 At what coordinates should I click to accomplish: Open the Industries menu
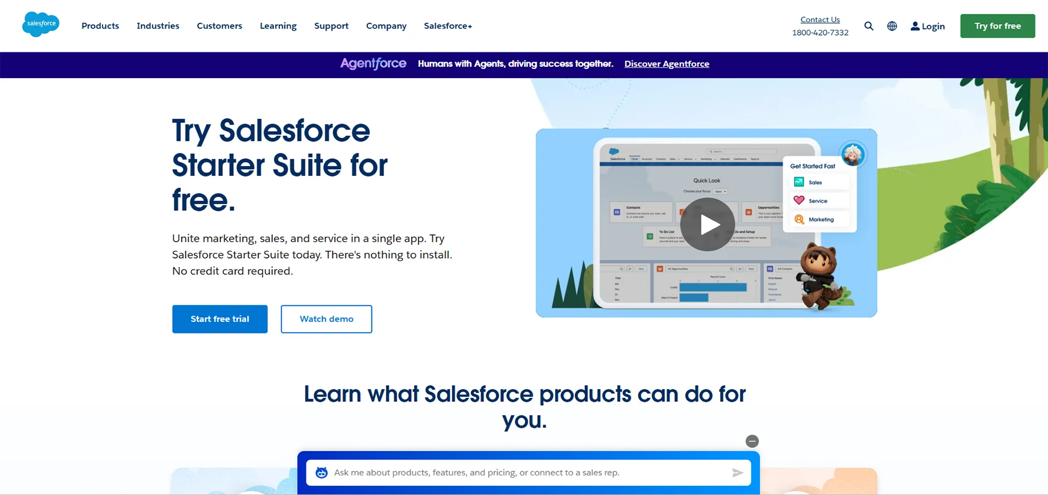click(x=158, y=26)
